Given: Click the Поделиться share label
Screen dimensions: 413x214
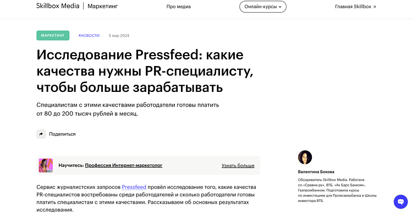Looking at the screenshot, I should [x=62, y=134].
